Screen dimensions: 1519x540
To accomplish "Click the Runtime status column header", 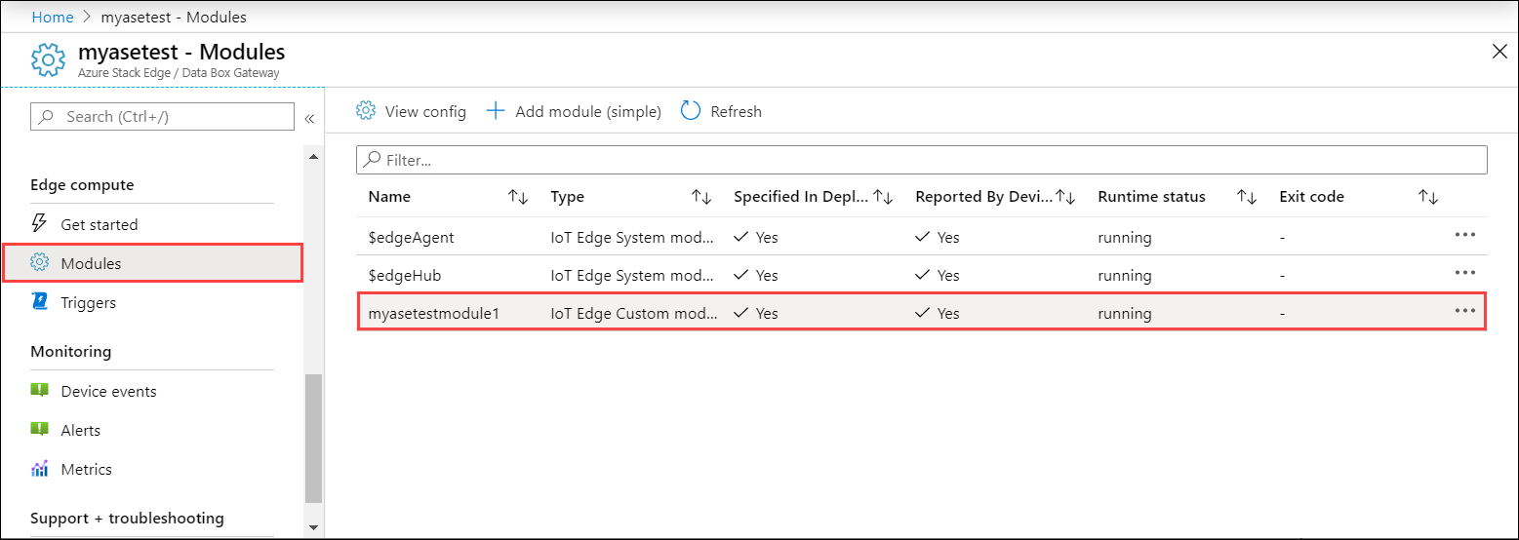I will tap(1151, 197).
